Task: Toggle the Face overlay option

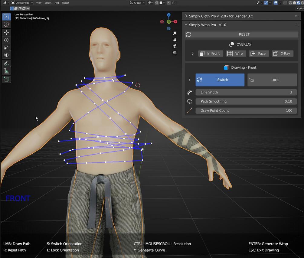Action: click(259, 54)
